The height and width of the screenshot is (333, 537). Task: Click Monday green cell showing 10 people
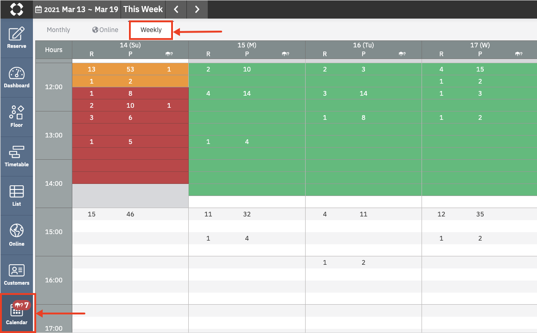(x=247, y=69)
